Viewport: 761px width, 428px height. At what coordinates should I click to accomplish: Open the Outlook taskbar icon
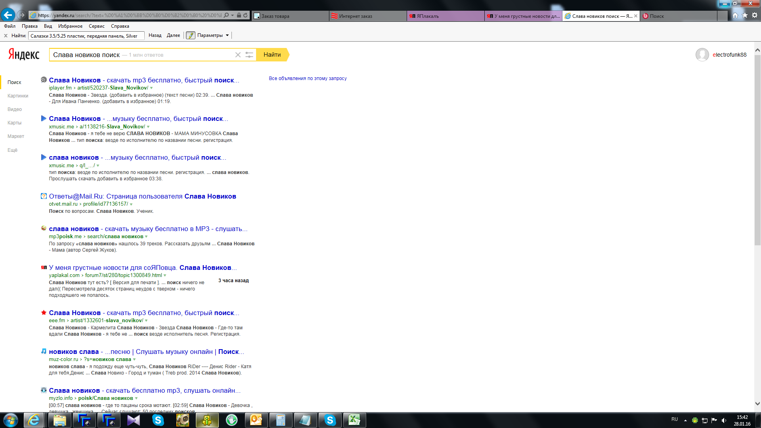pyautogui.click(x=256, y=420)
